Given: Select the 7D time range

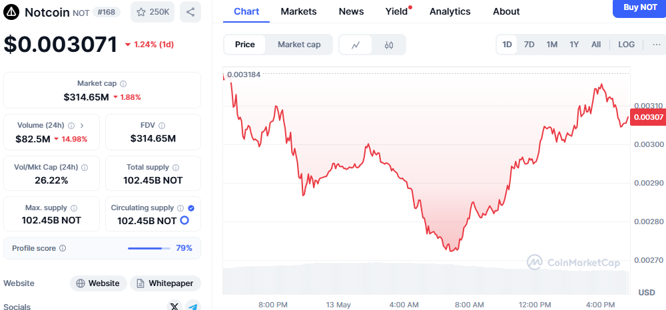Looking at the screenshot, I should [x=529, y=45].
